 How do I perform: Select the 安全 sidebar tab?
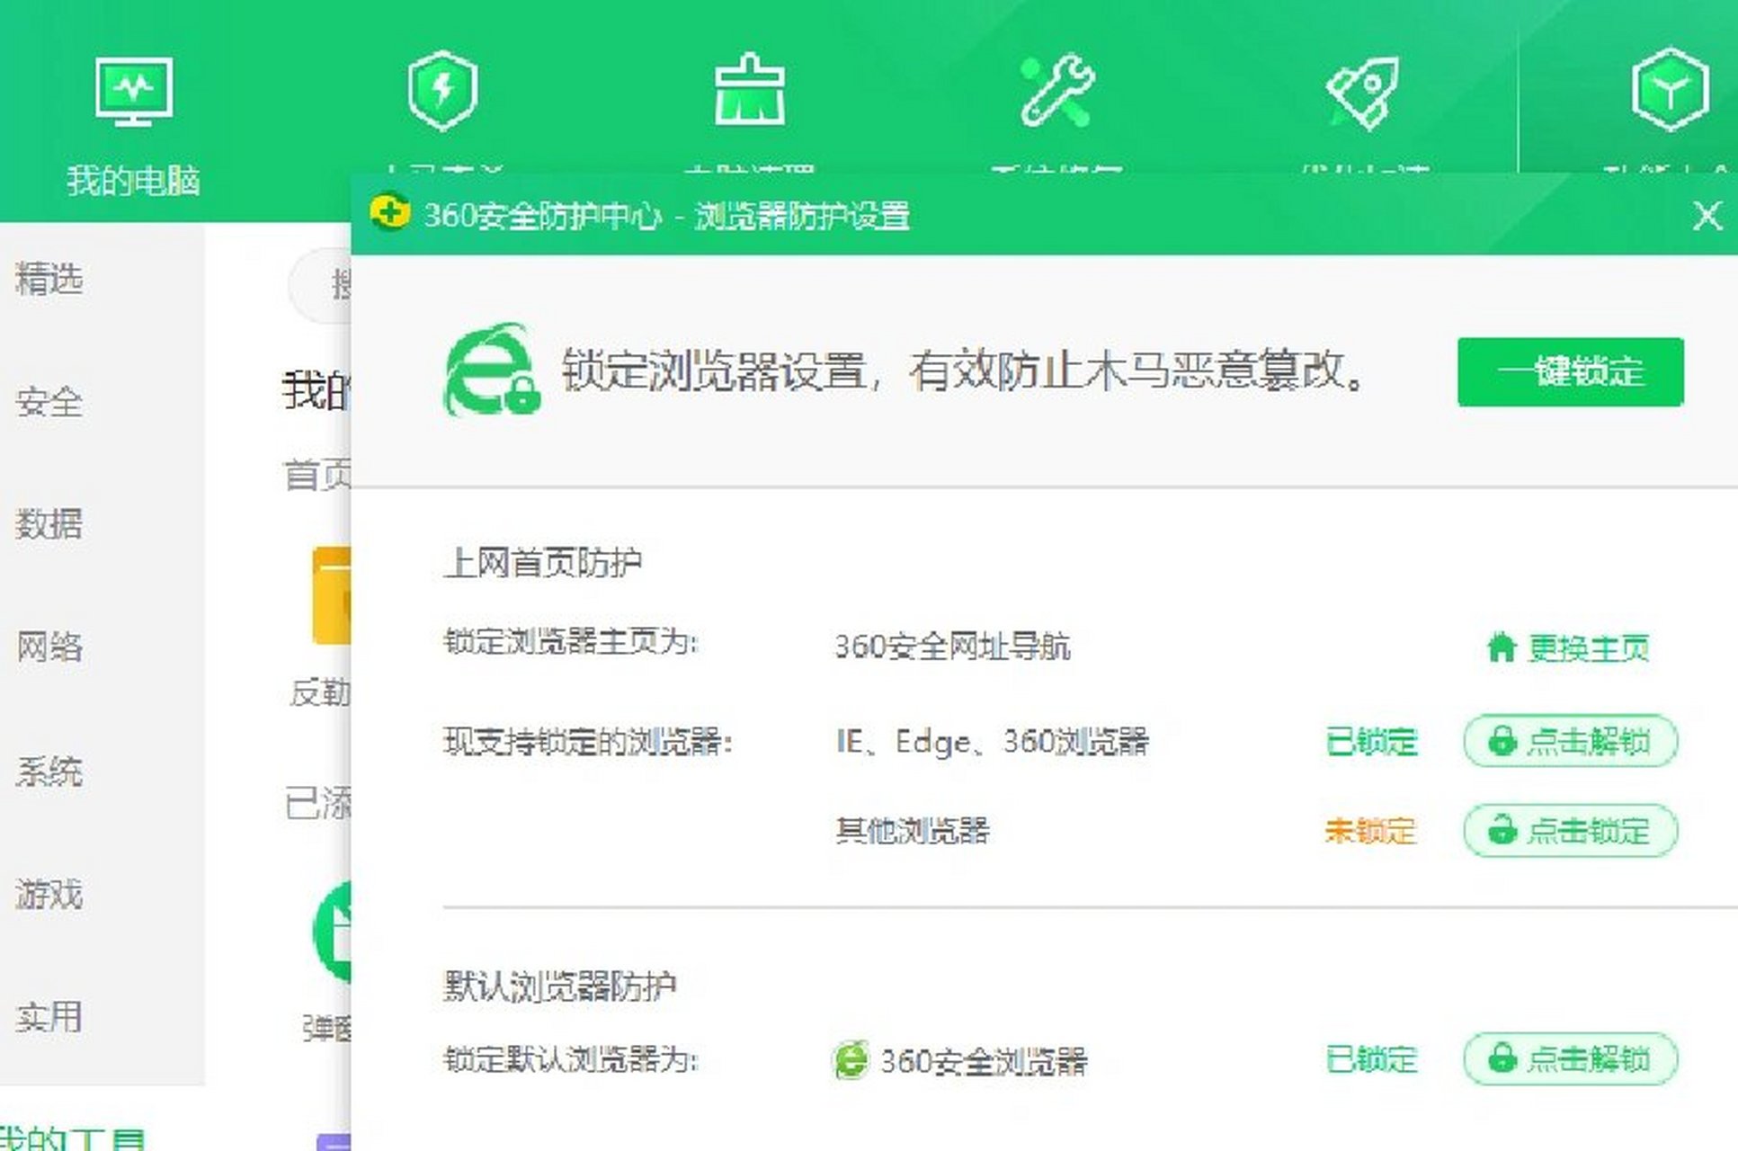pyautogui.click(x=49, y=401)
